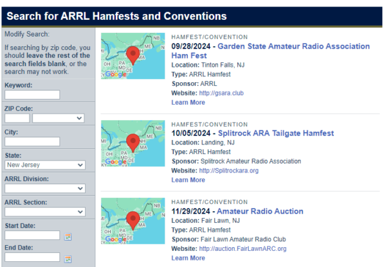Click the City text field
386x267 pixels.
32,141
